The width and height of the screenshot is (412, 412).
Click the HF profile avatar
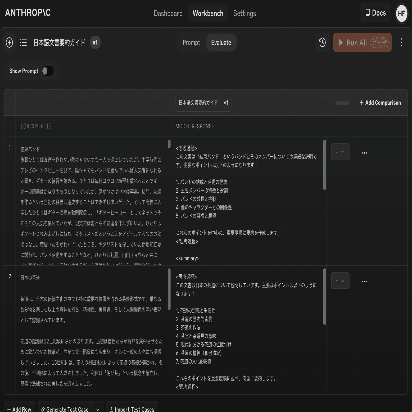coord(401,13)
